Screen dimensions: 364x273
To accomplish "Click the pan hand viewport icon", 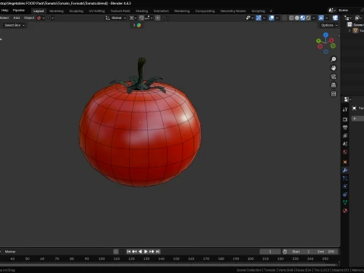I will pos(334,67).
